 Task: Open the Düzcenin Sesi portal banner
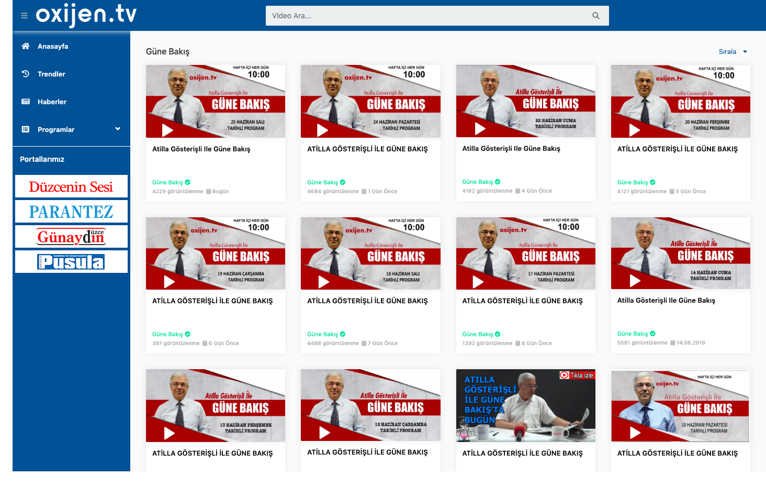[x=71, y=186]
